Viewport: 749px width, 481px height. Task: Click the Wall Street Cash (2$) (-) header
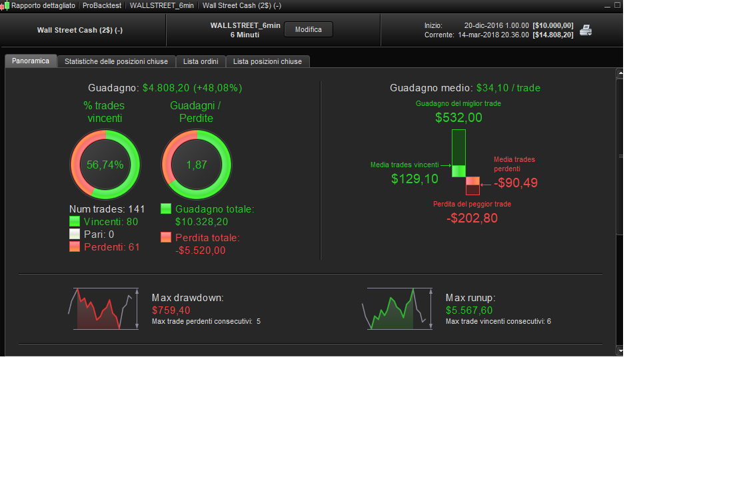pos(80,30)
